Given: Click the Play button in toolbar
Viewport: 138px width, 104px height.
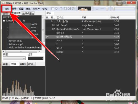Looking at the screenshot, I should (57, 9).
